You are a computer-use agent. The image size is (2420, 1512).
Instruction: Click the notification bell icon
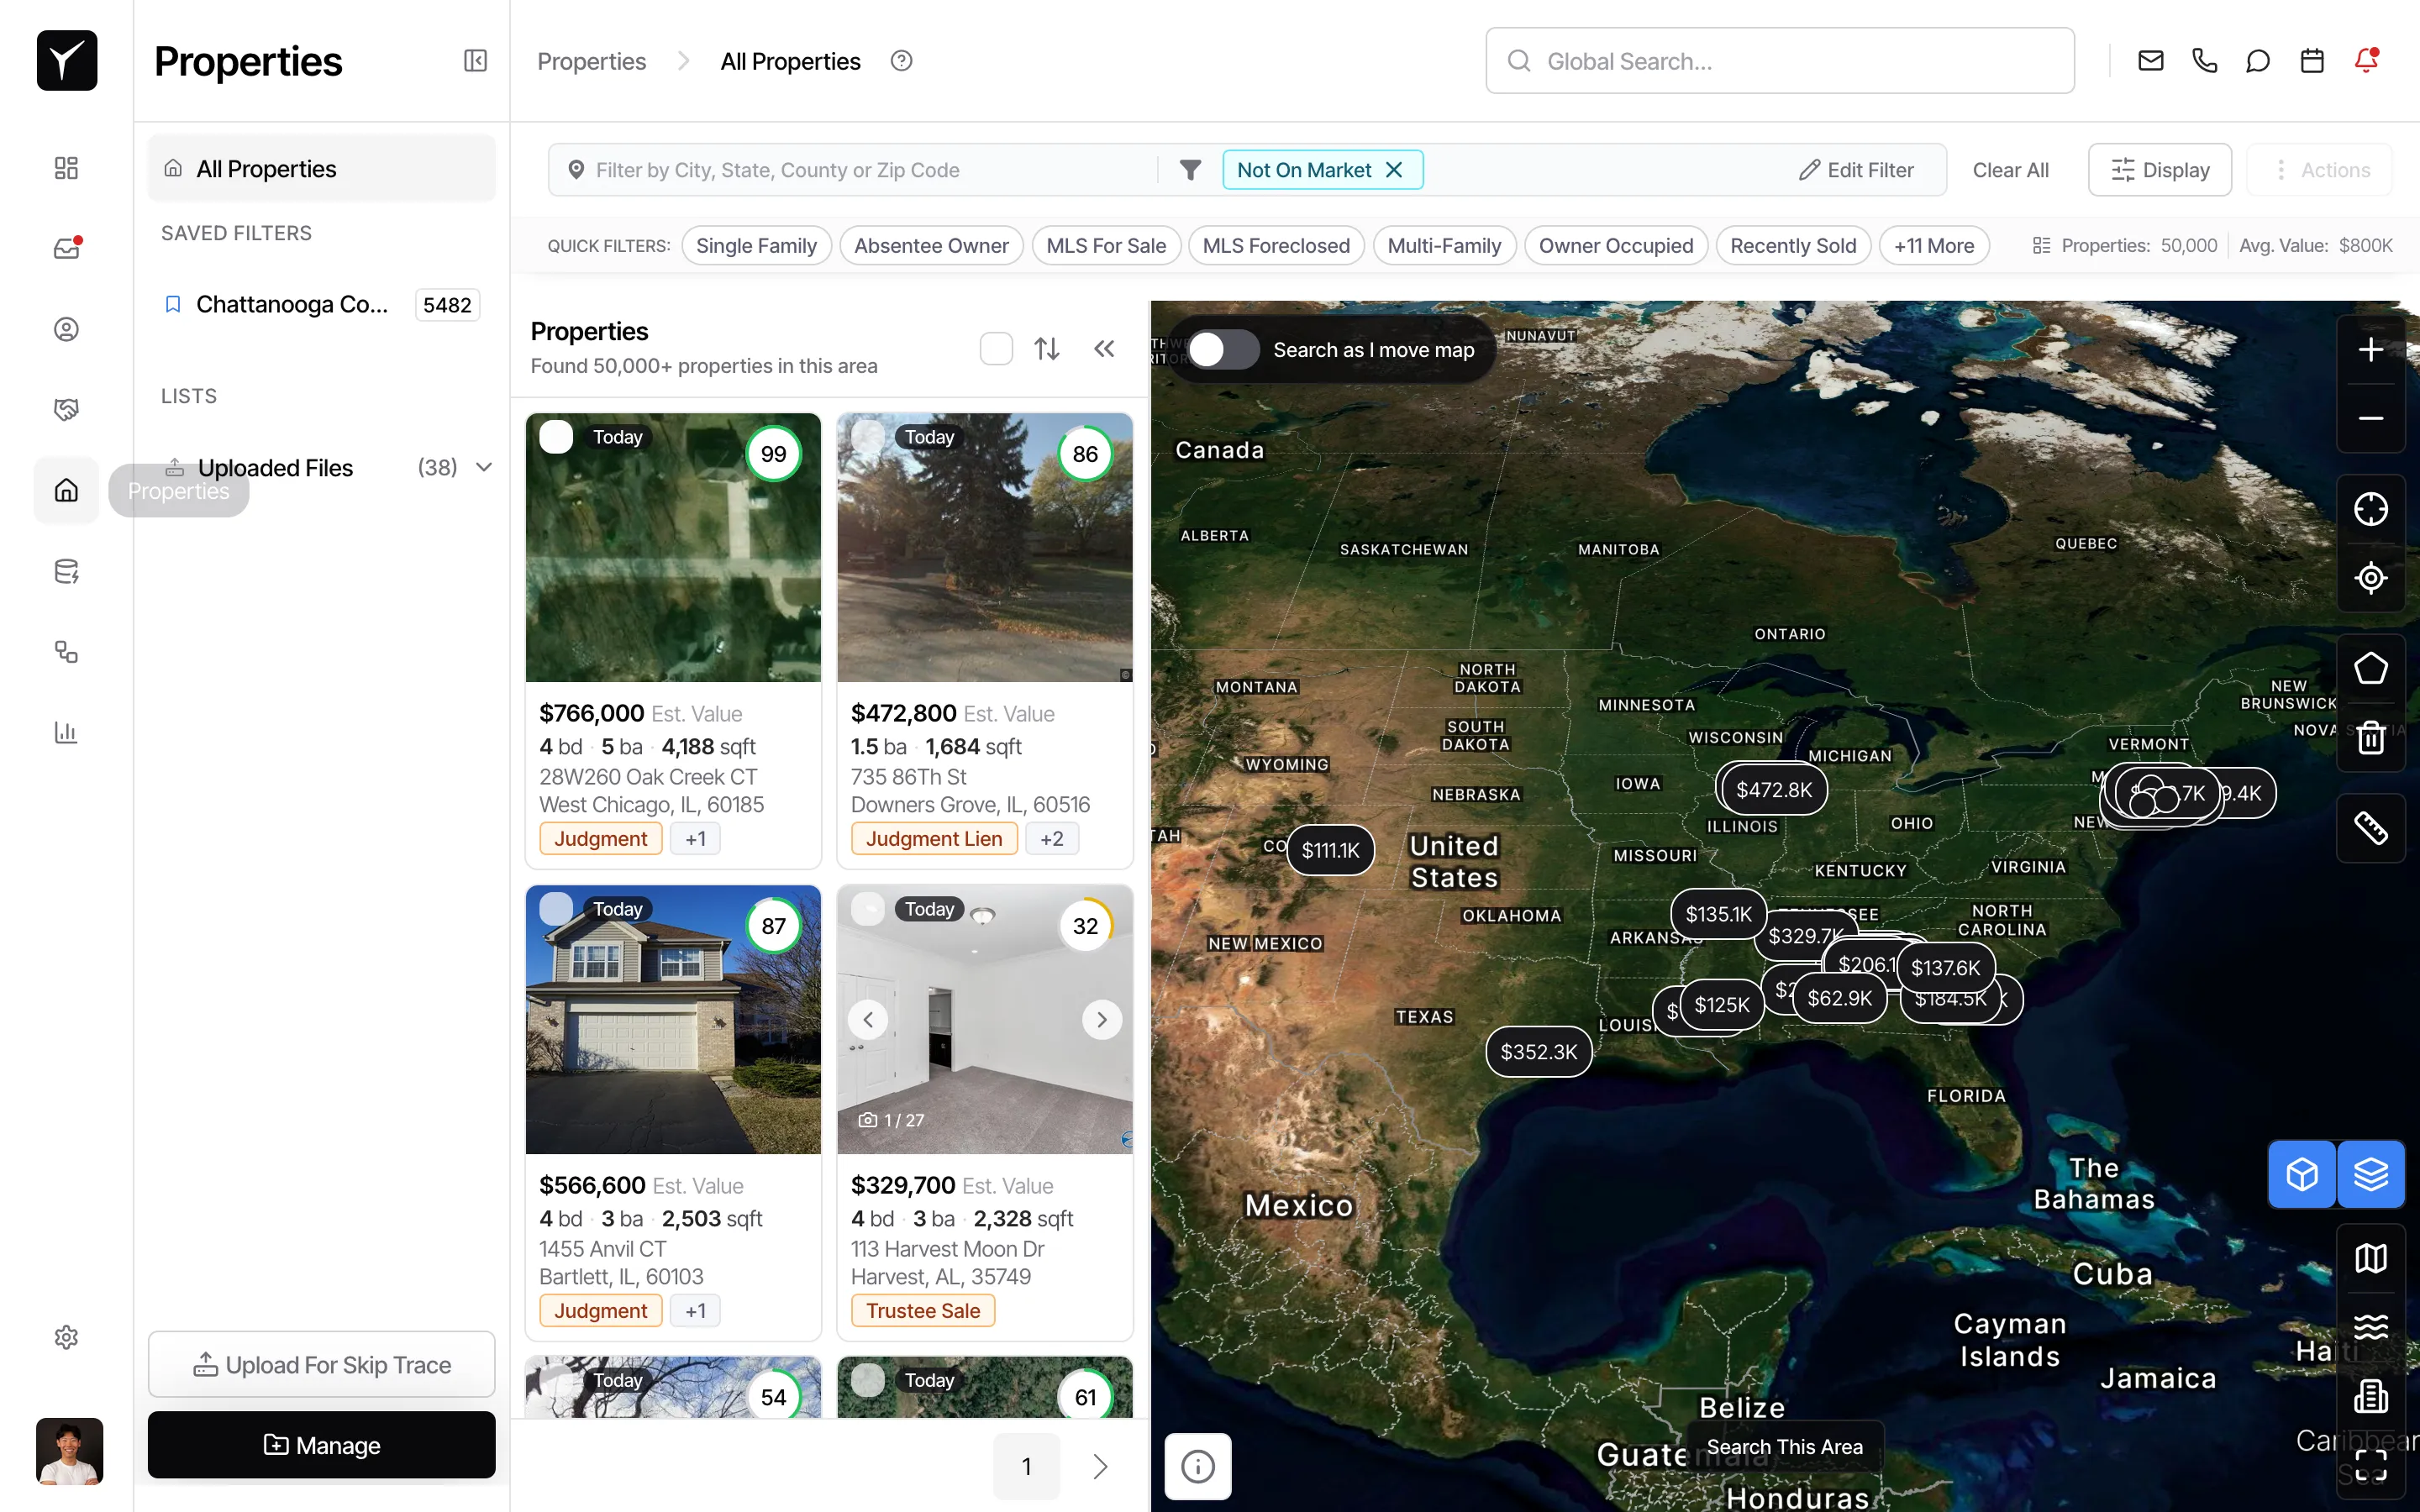[x=2365, y=61]
